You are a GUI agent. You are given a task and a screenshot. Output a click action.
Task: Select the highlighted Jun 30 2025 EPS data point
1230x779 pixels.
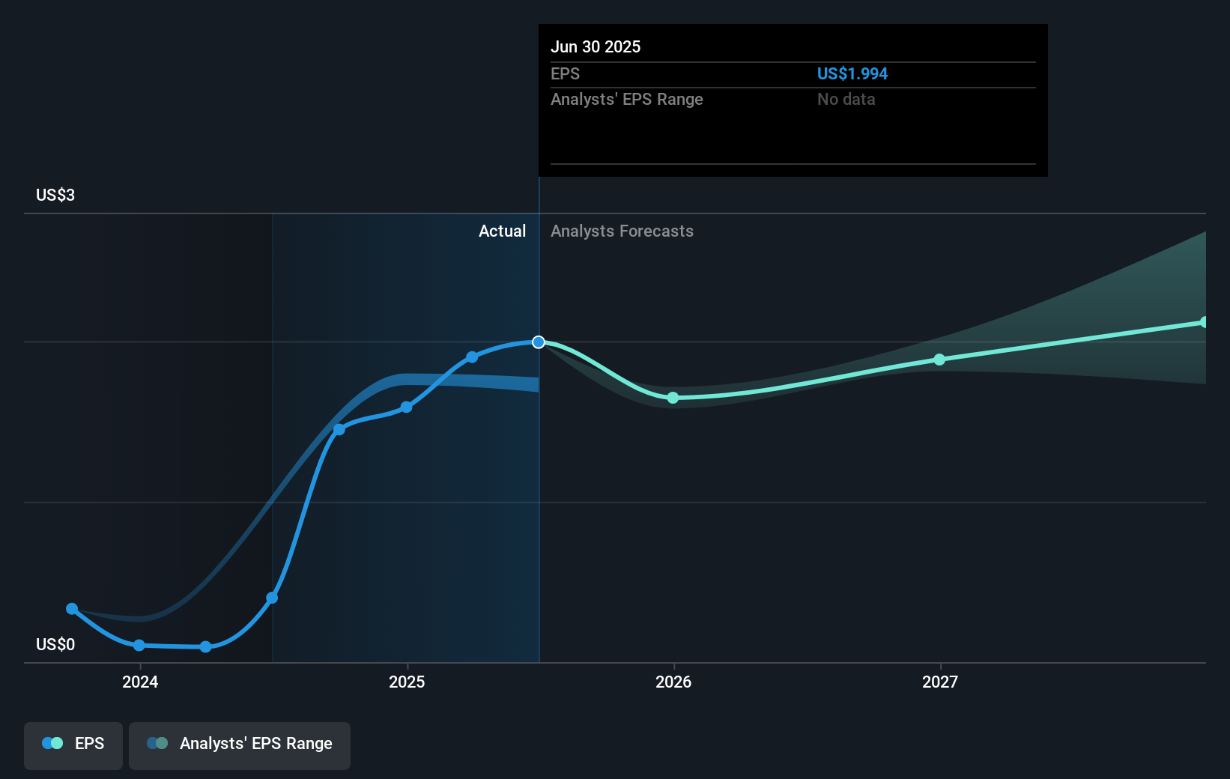[539, 342]
